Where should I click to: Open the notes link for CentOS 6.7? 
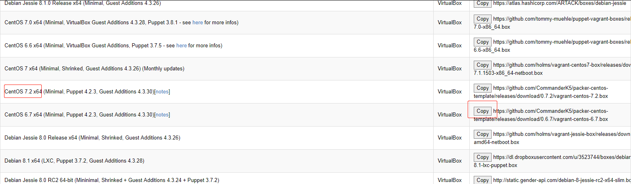[162, 115]
